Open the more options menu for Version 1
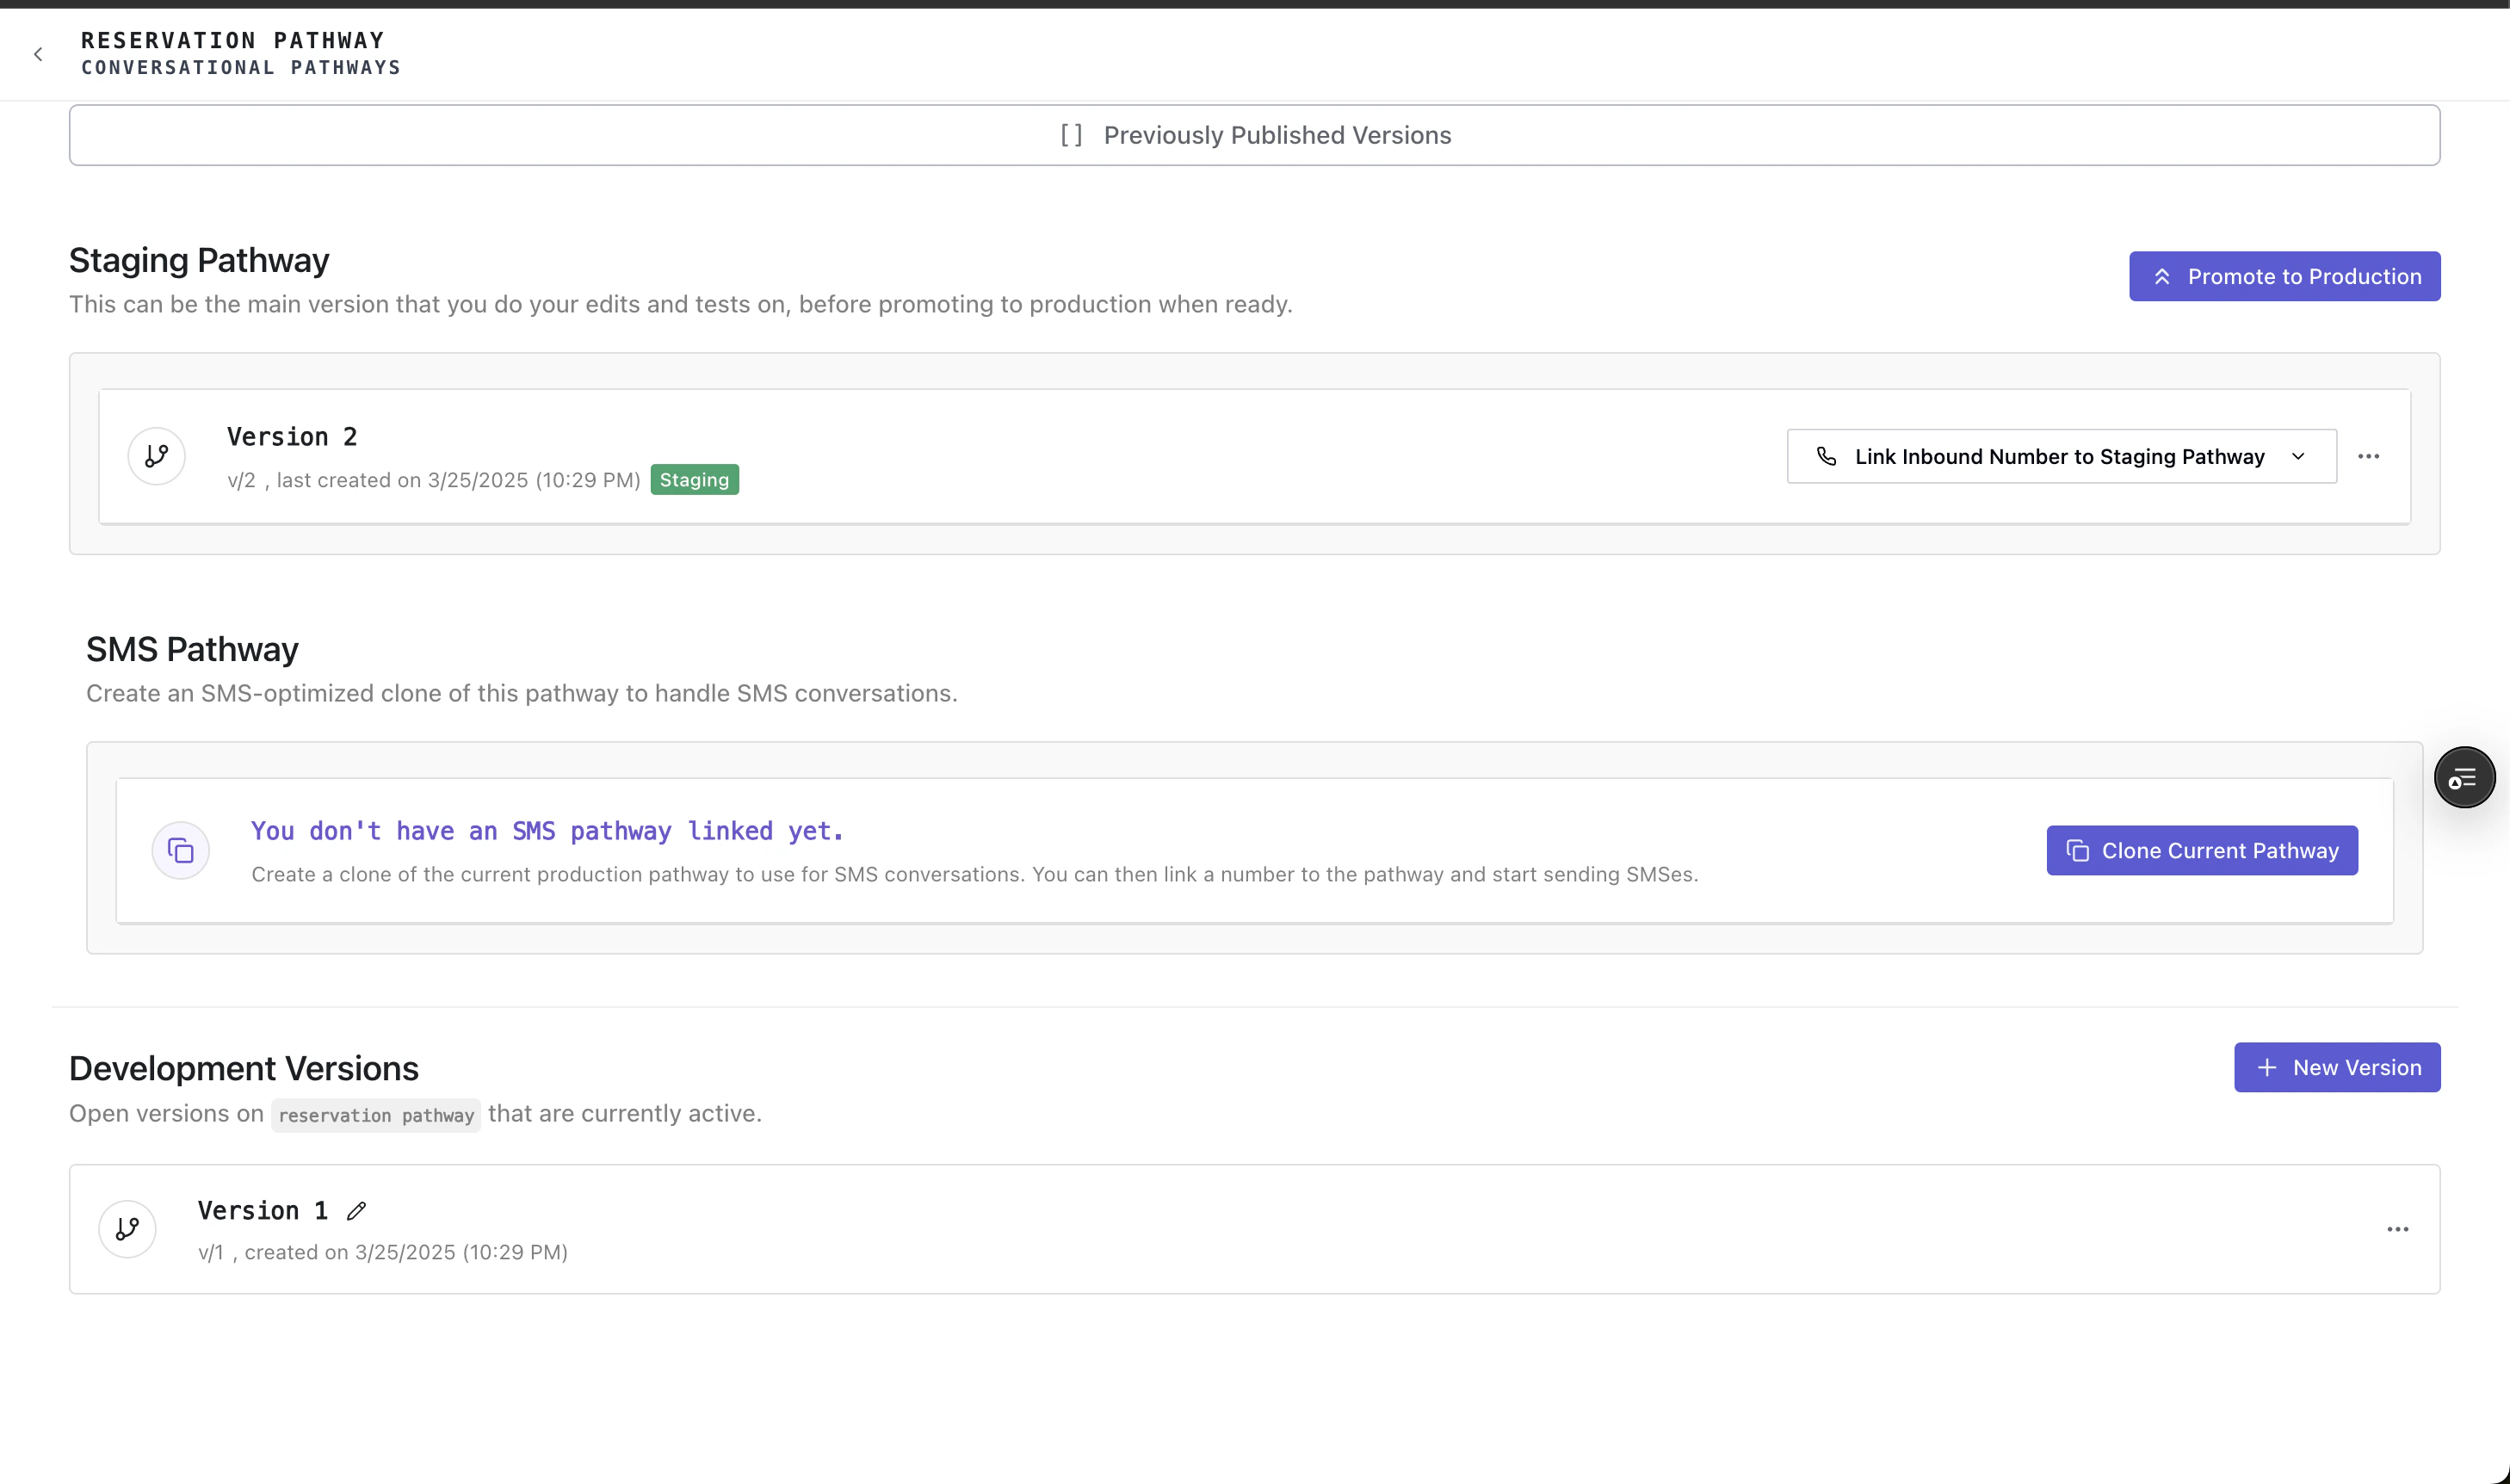 click(2397, 1229)
